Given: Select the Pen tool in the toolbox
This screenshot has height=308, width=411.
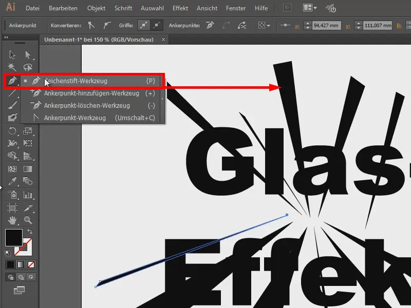Looking at the screenshot, I should [12, 81].
